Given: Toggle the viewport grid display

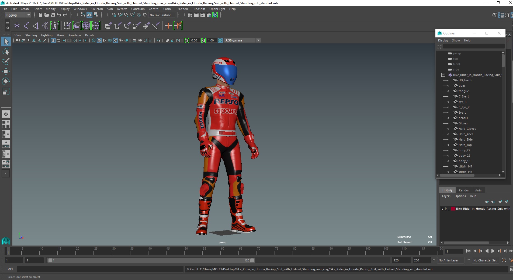Looking at the screenshot, I should click(53, 40).
